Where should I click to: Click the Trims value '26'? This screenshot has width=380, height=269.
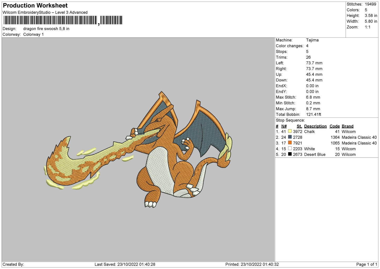tap(308, 57)
